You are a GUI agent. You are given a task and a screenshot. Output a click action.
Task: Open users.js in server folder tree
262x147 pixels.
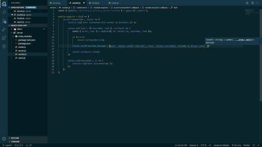(28, 58)
